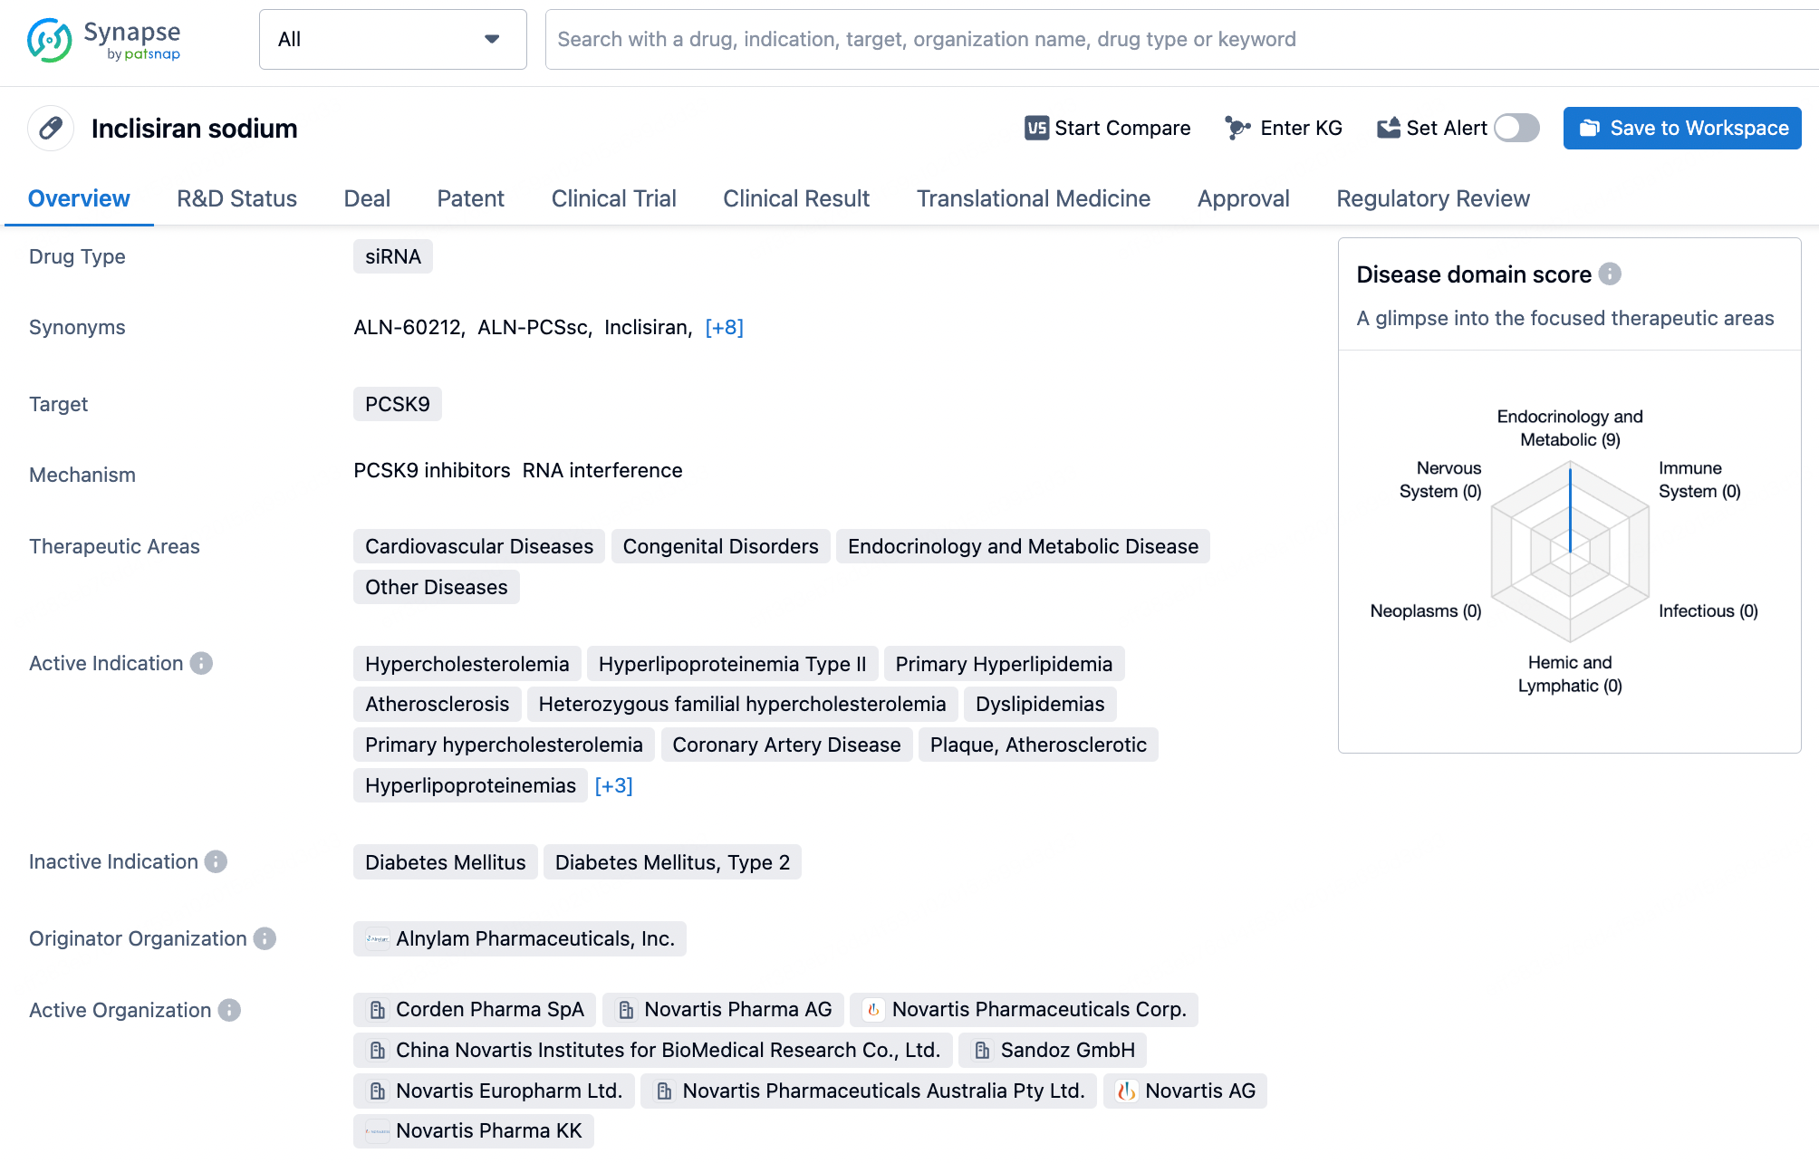Click Cardiovascular Diseases therapeutic area tag

pyautogui.click(x=478, y=545)
